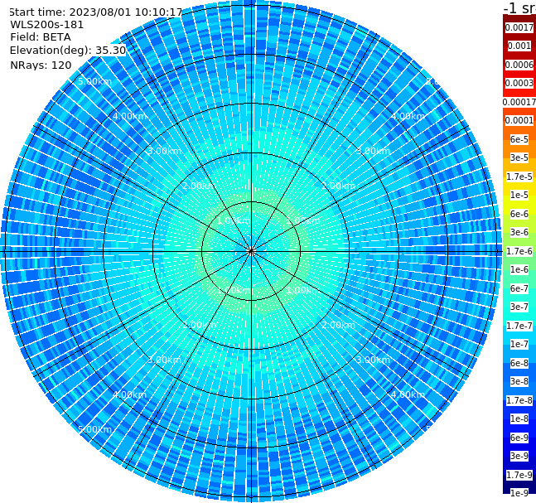Select the WLS200s-181 instrument label
Image resolution: width=536 pixels, height=503 pixels.
[x=47, y=25]
